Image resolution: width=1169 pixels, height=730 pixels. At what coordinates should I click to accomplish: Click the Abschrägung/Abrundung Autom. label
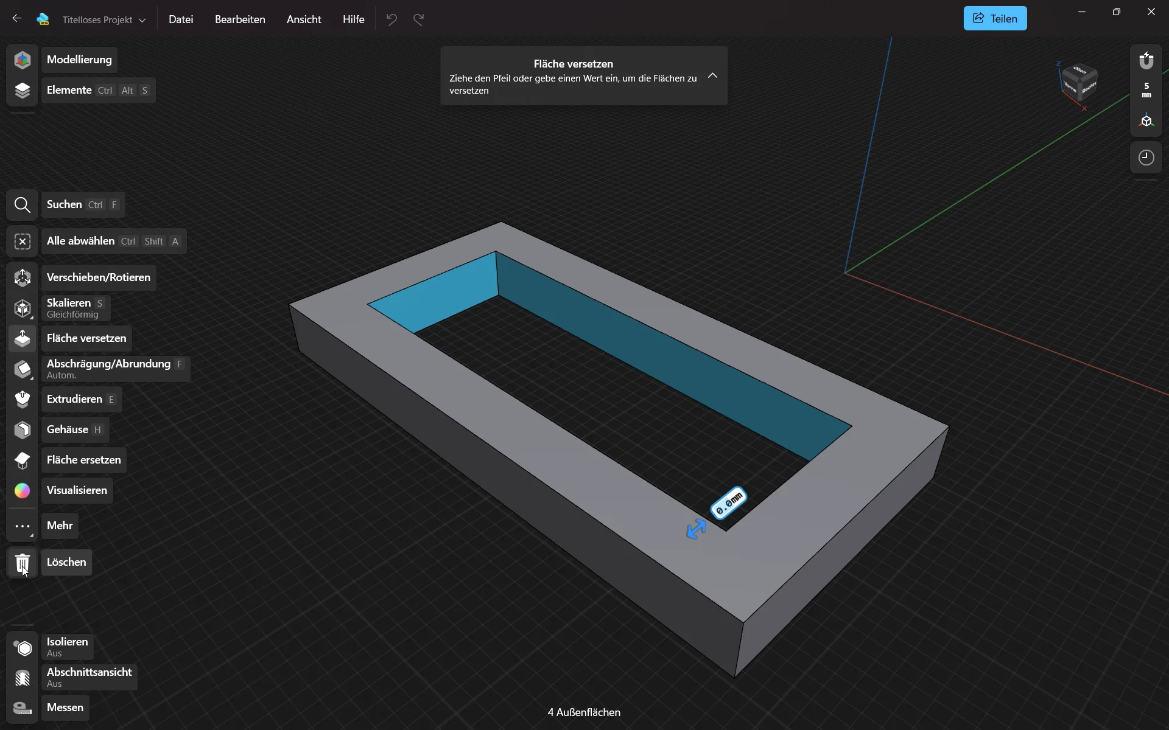(x=116, y=369)
